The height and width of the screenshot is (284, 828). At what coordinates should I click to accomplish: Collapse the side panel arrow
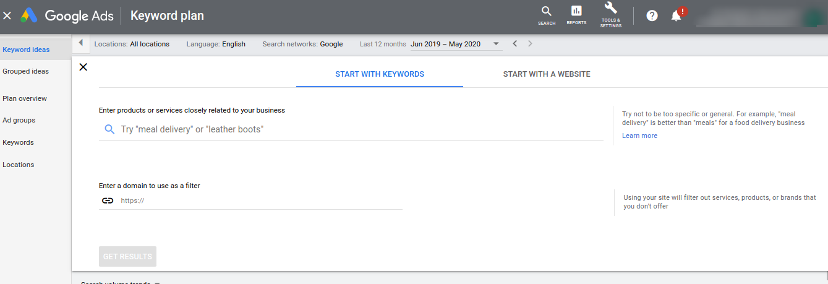pos(80,43)
